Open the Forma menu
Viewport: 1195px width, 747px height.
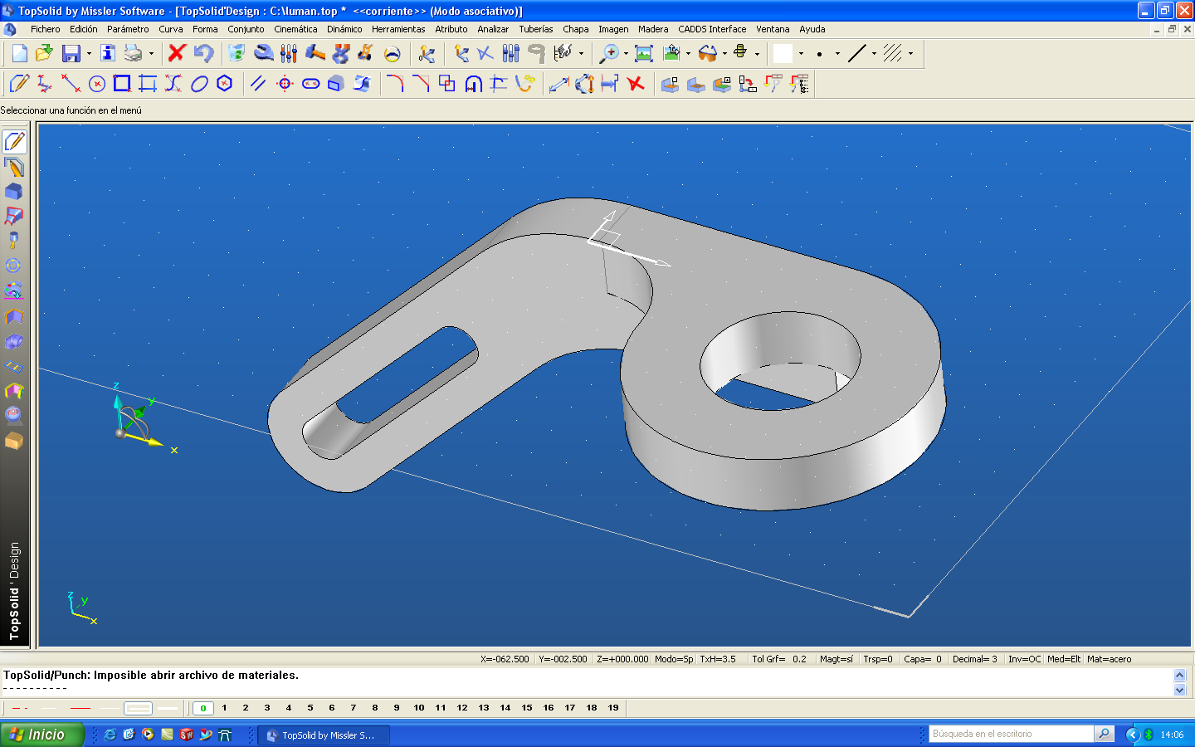205,29
